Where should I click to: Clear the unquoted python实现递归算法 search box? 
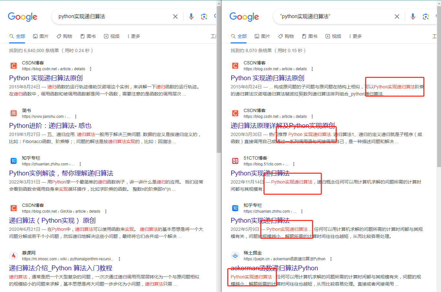click(x=175, y=17)
